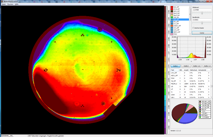This screenshot has width=213, height=137.
Task: Show the Wafer 1-2 difference view
Action: point(207,66)
